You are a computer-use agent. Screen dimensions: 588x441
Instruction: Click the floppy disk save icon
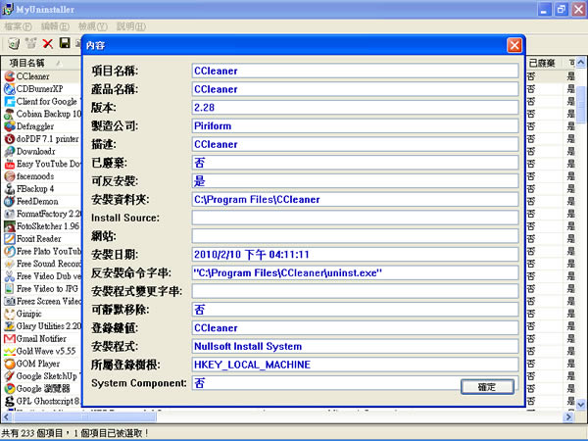click(65, 43)
